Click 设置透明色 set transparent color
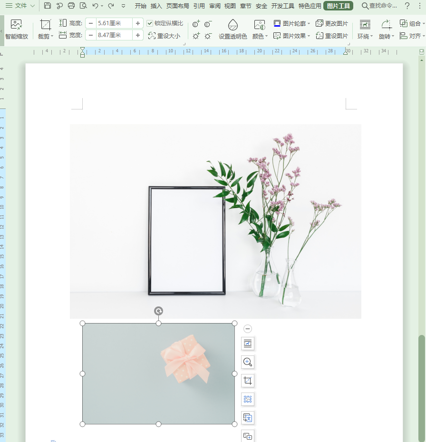Viewport: 426px width, 442px height. 232,29
